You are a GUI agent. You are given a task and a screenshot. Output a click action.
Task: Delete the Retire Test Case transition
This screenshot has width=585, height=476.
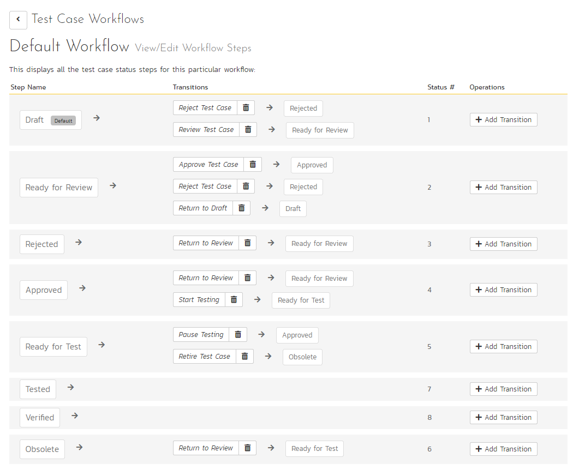tap(244, 357)
